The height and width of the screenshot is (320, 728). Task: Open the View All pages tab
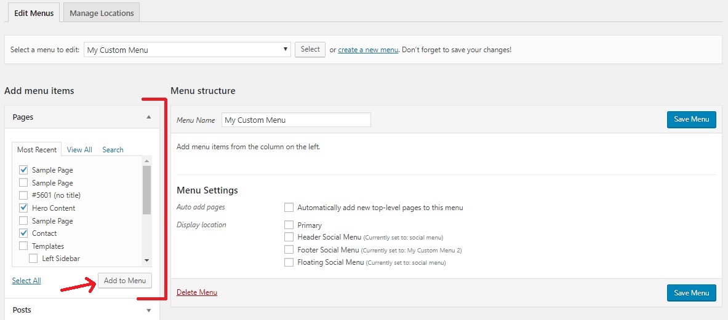point(79,150)
